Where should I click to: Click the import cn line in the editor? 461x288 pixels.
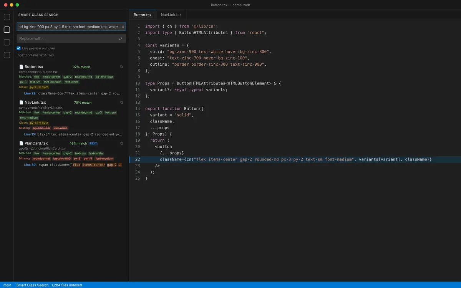[x=182, y=26]
